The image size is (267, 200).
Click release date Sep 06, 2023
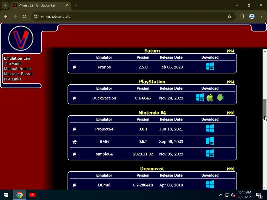[171, 142]
